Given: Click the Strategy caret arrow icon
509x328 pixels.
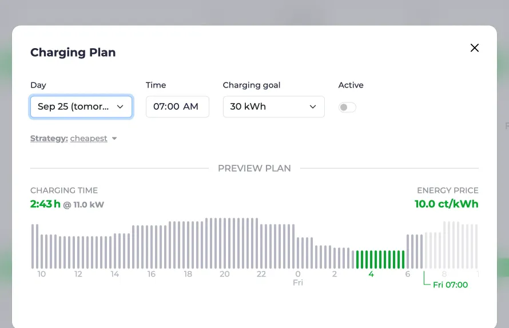Looking at the screenshot, I should tap(114, 139).
